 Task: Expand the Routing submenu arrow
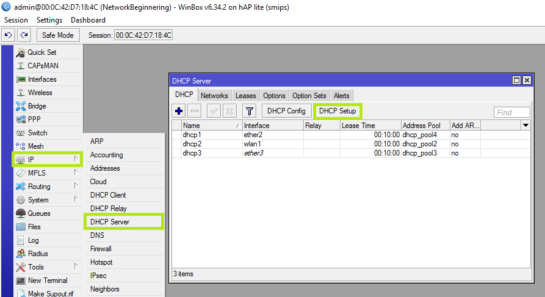coord(76,186)
